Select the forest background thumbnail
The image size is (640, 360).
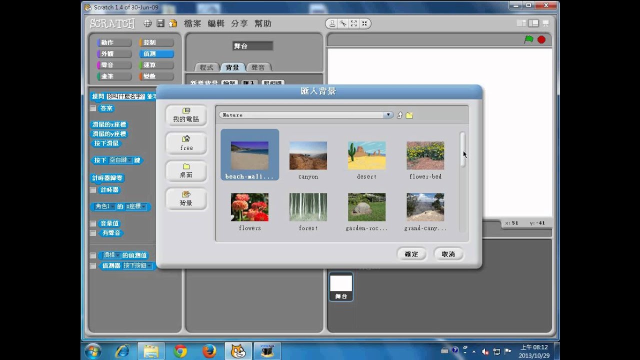pos(308,207)
